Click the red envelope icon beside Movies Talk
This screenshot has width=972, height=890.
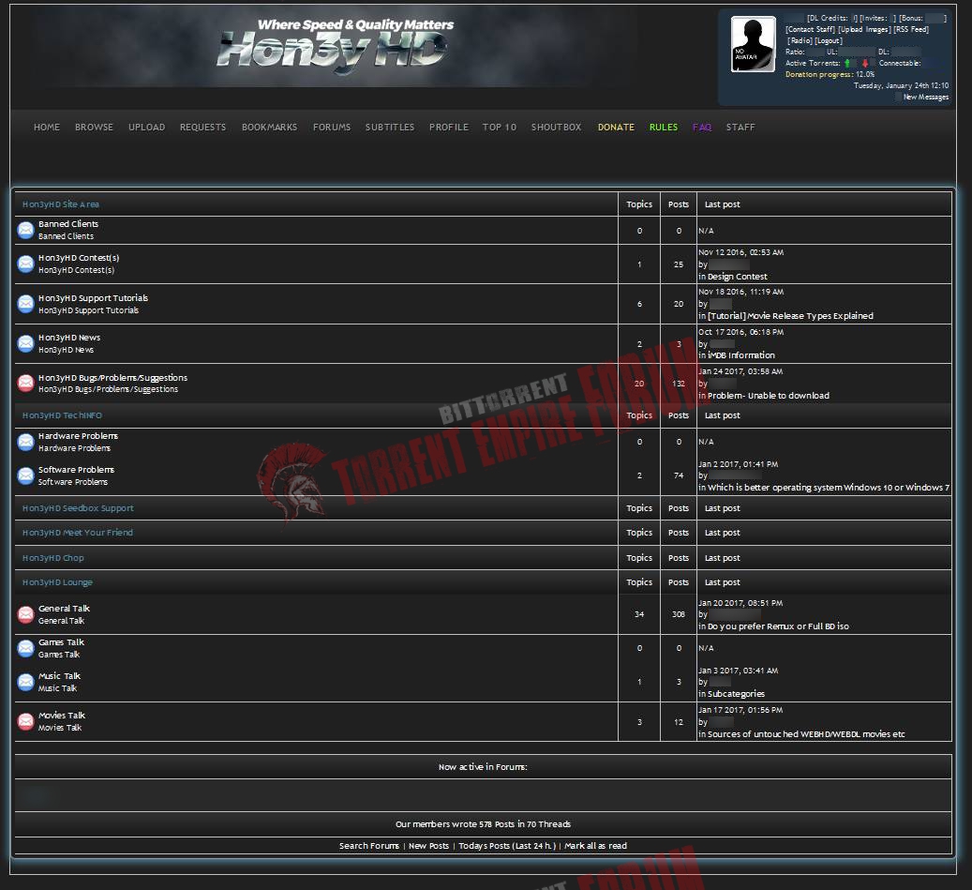(x=25, y=721)
